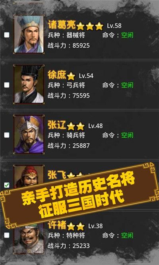Tap the first star beside 许褚
Viewport: 159px width, 265px height.
click(x=71, y=226)
